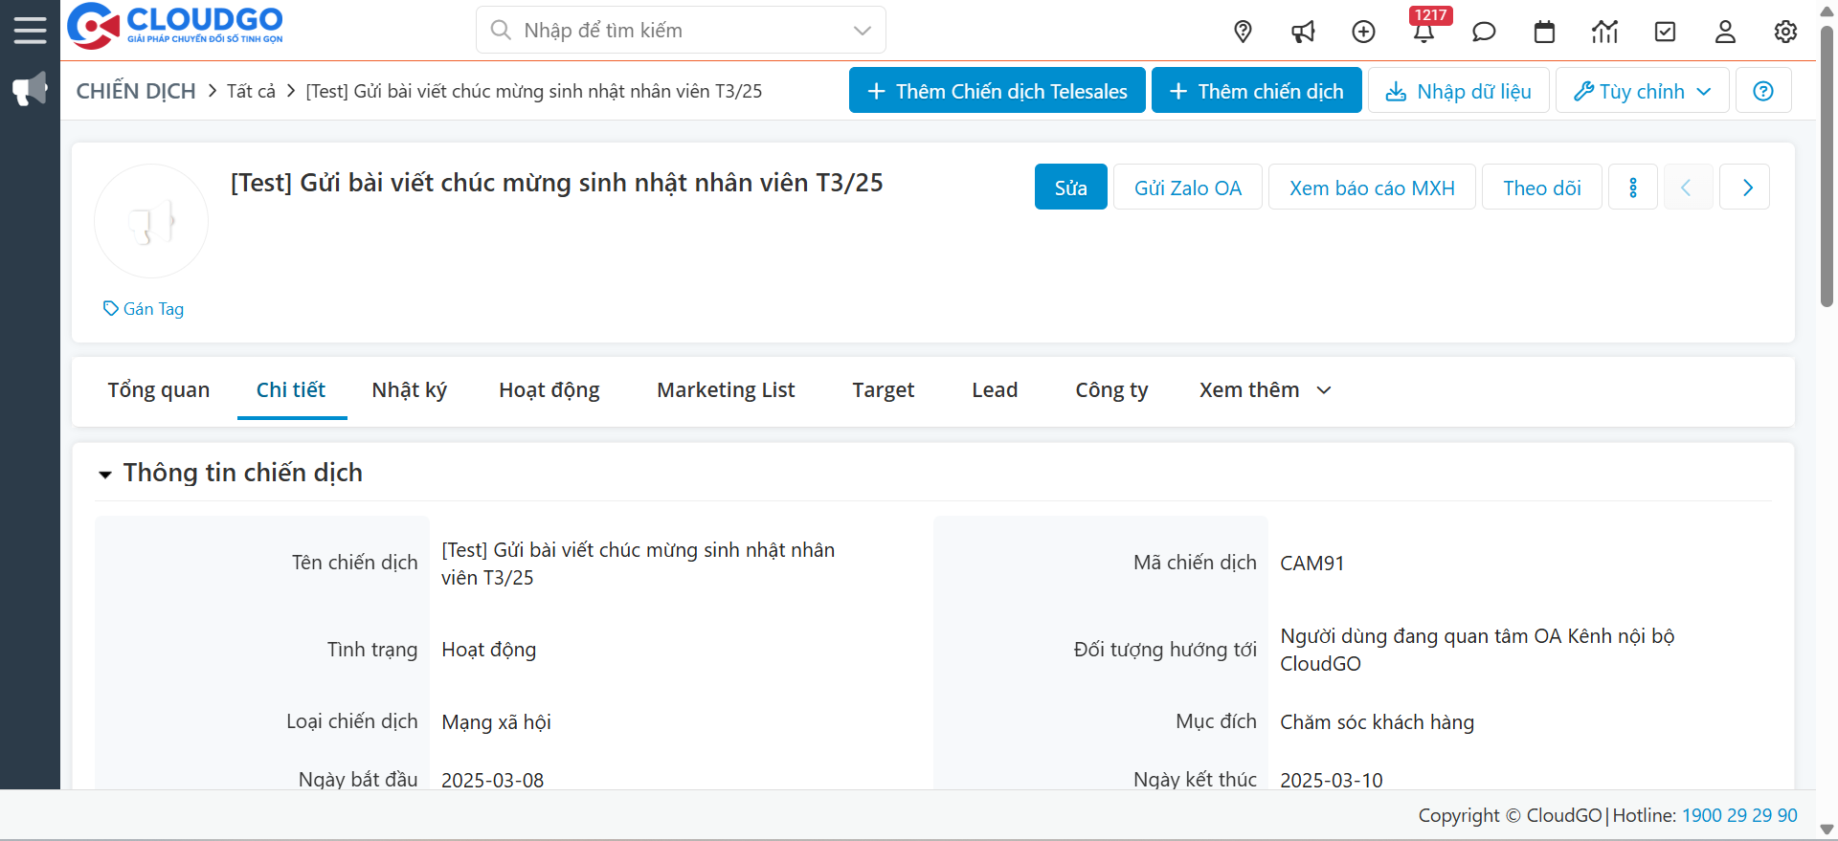Open the tasks checklist icon
This screenshot has width=1838, height=841.
coord(1665,32)
